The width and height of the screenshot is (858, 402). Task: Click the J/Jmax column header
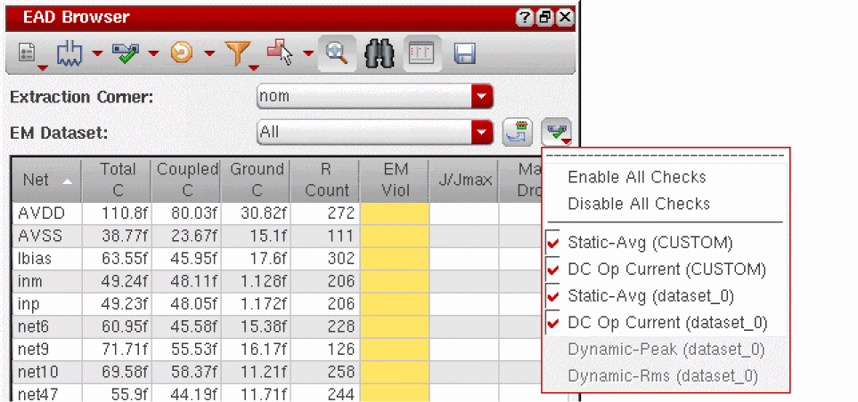tap(464, 181)
